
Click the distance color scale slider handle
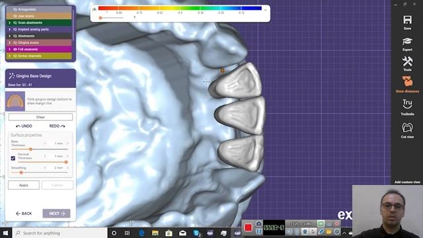pyautogui.click(x=100, y=18)
